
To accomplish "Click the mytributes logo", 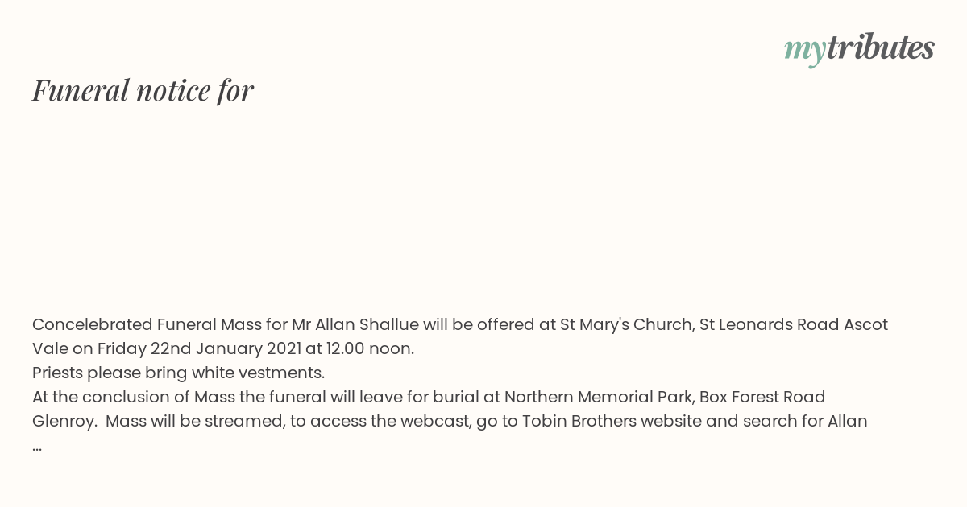I will (x=859, y=48).
